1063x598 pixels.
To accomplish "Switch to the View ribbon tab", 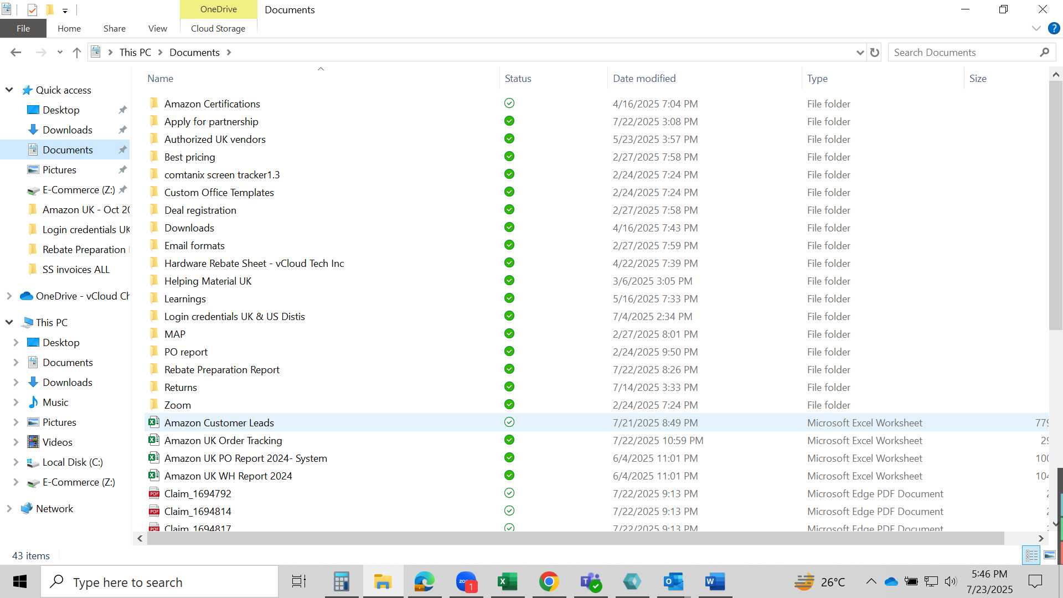I will pyautogui.click(x=158, y=28).
